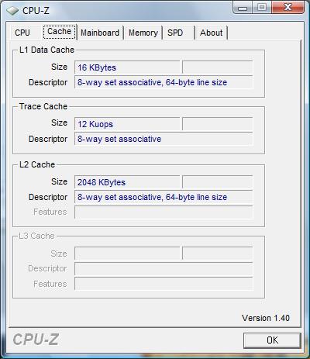
Task: Switch to the CPU tab
Action: (22, 33)
